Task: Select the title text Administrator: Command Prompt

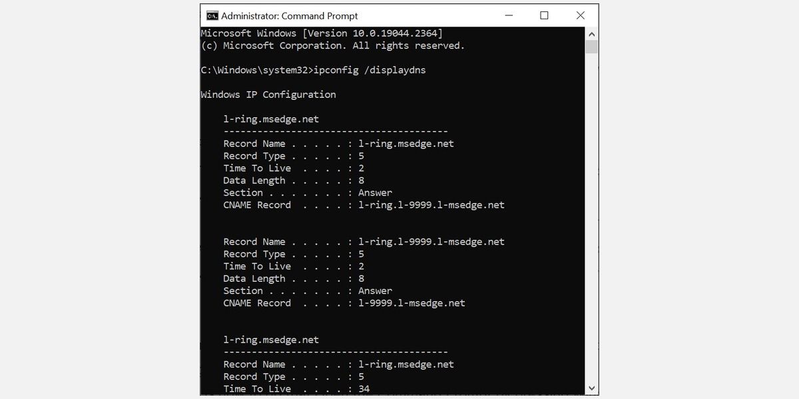Action: click(291, 15)
